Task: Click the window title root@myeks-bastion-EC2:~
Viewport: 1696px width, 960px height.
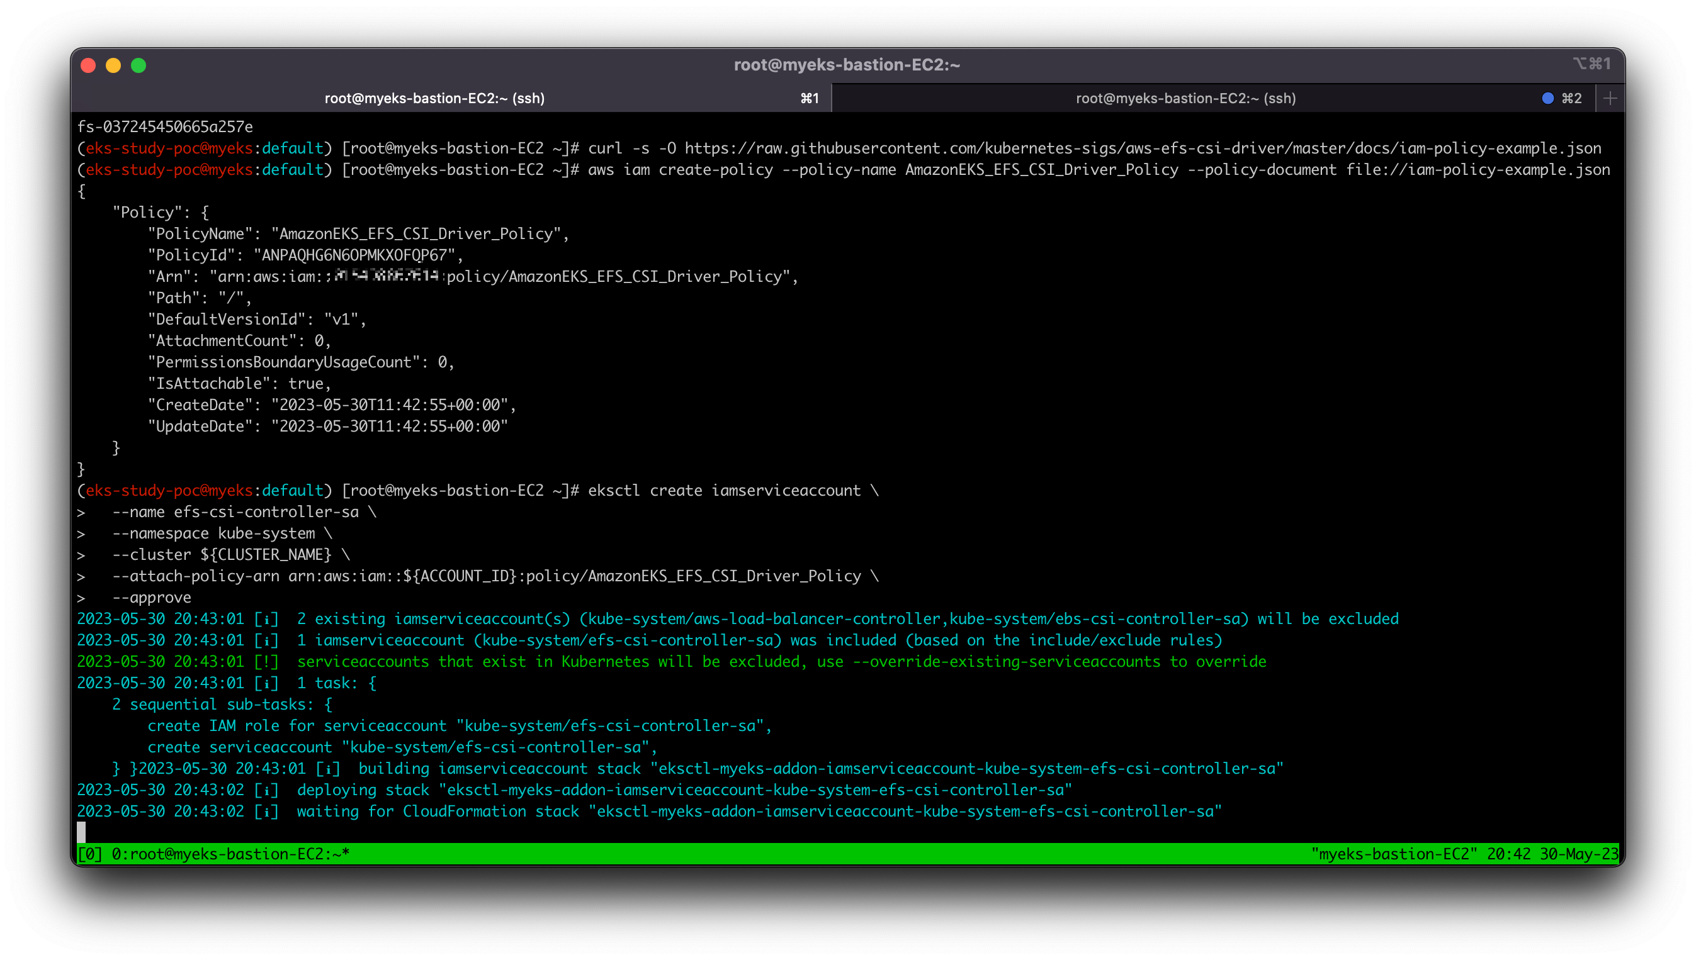Action: tap(847, 65)
